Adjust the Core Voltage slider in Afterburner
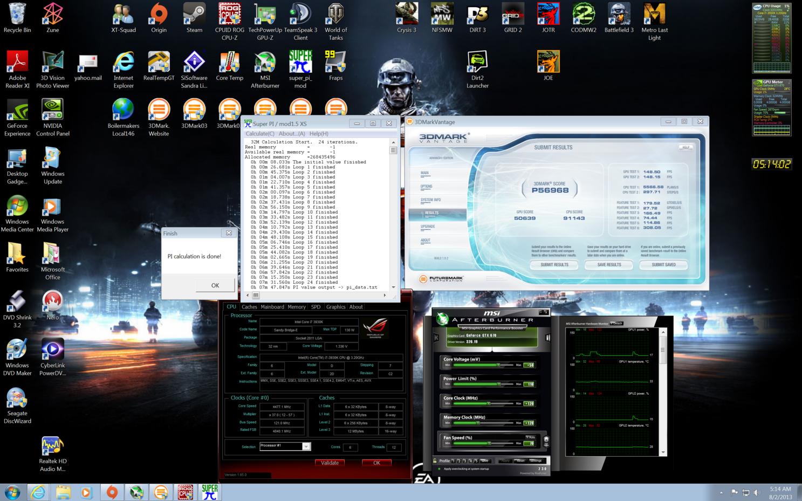This screenshot has height=501, width=802. pos(483,365)
